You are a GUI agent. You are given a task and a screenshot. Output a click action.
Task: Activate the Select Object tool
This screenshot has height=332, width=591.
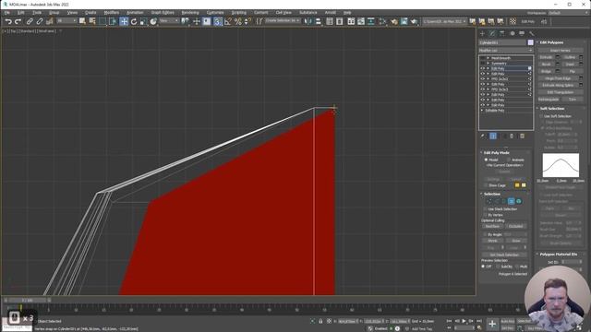82,21
